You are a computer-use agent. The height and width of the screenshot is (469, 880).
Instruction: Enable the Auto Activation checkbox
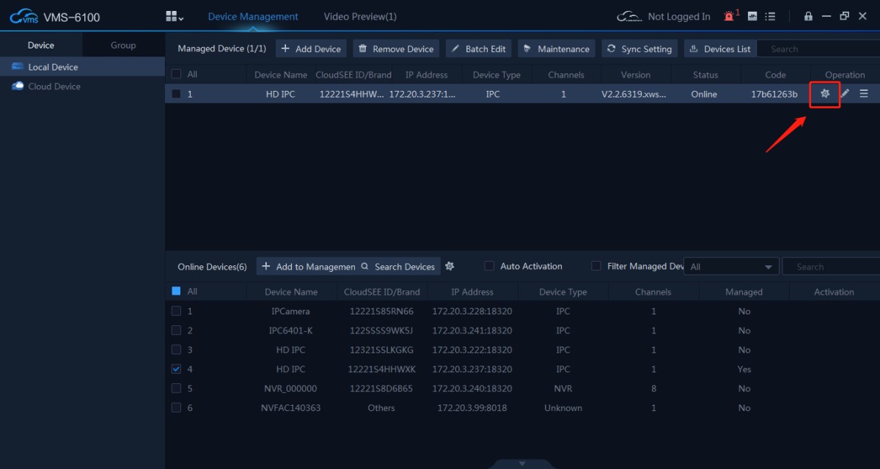[489, 266]
